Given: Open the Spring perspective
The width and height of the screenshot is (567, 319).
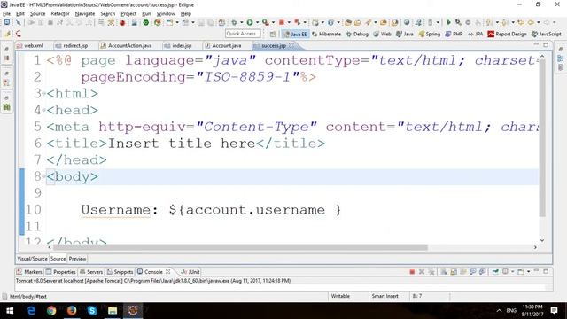Looking at the screenshot, I should click(x=429, y=34).
